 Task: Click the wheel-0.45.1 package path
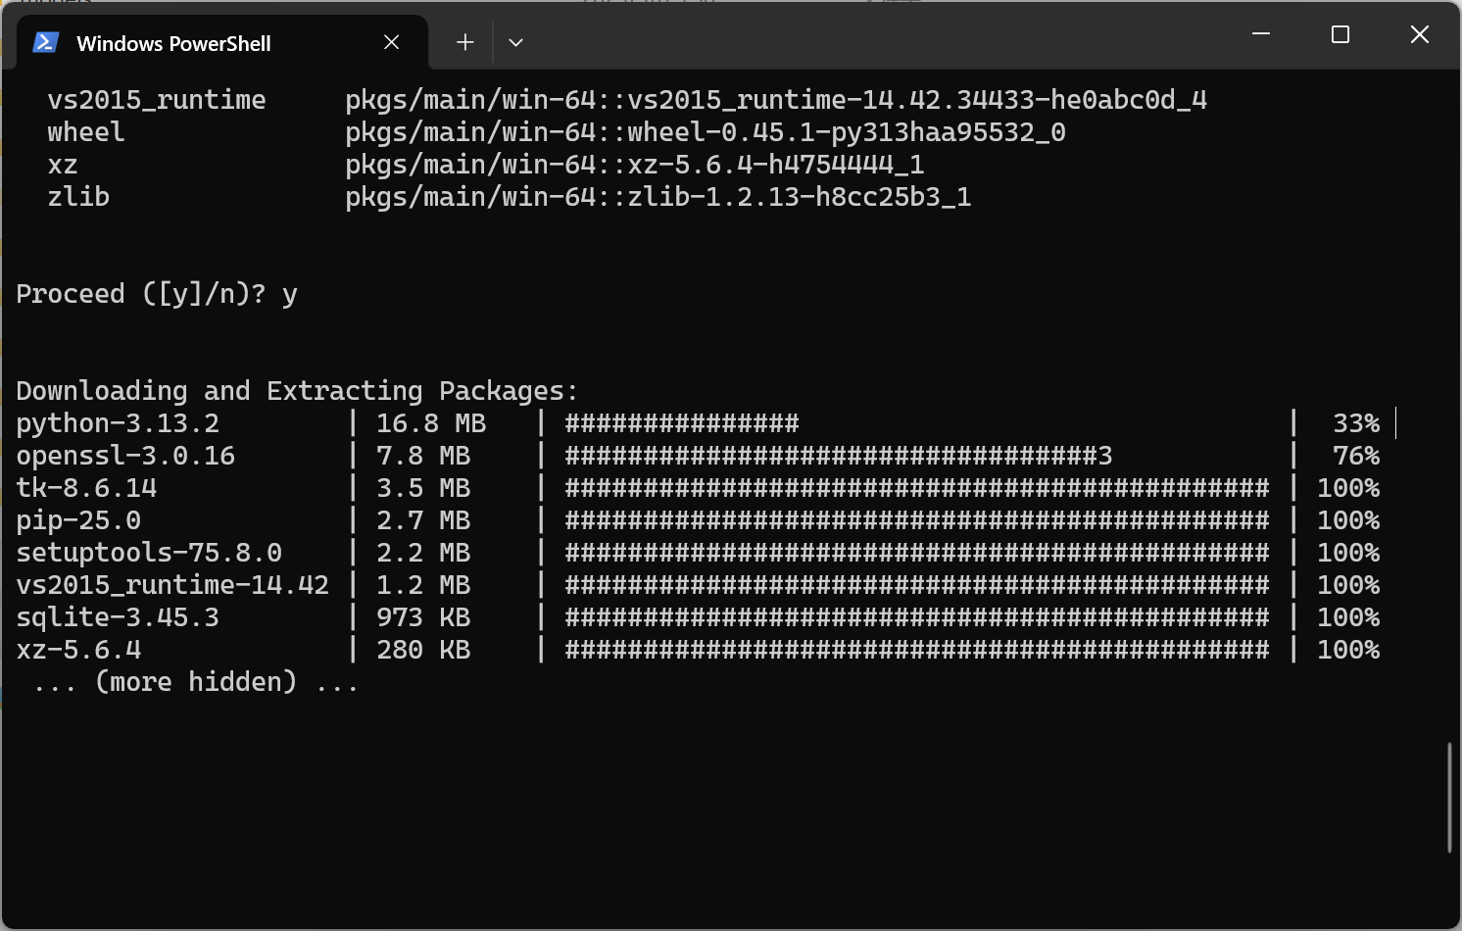pos(705,132)
